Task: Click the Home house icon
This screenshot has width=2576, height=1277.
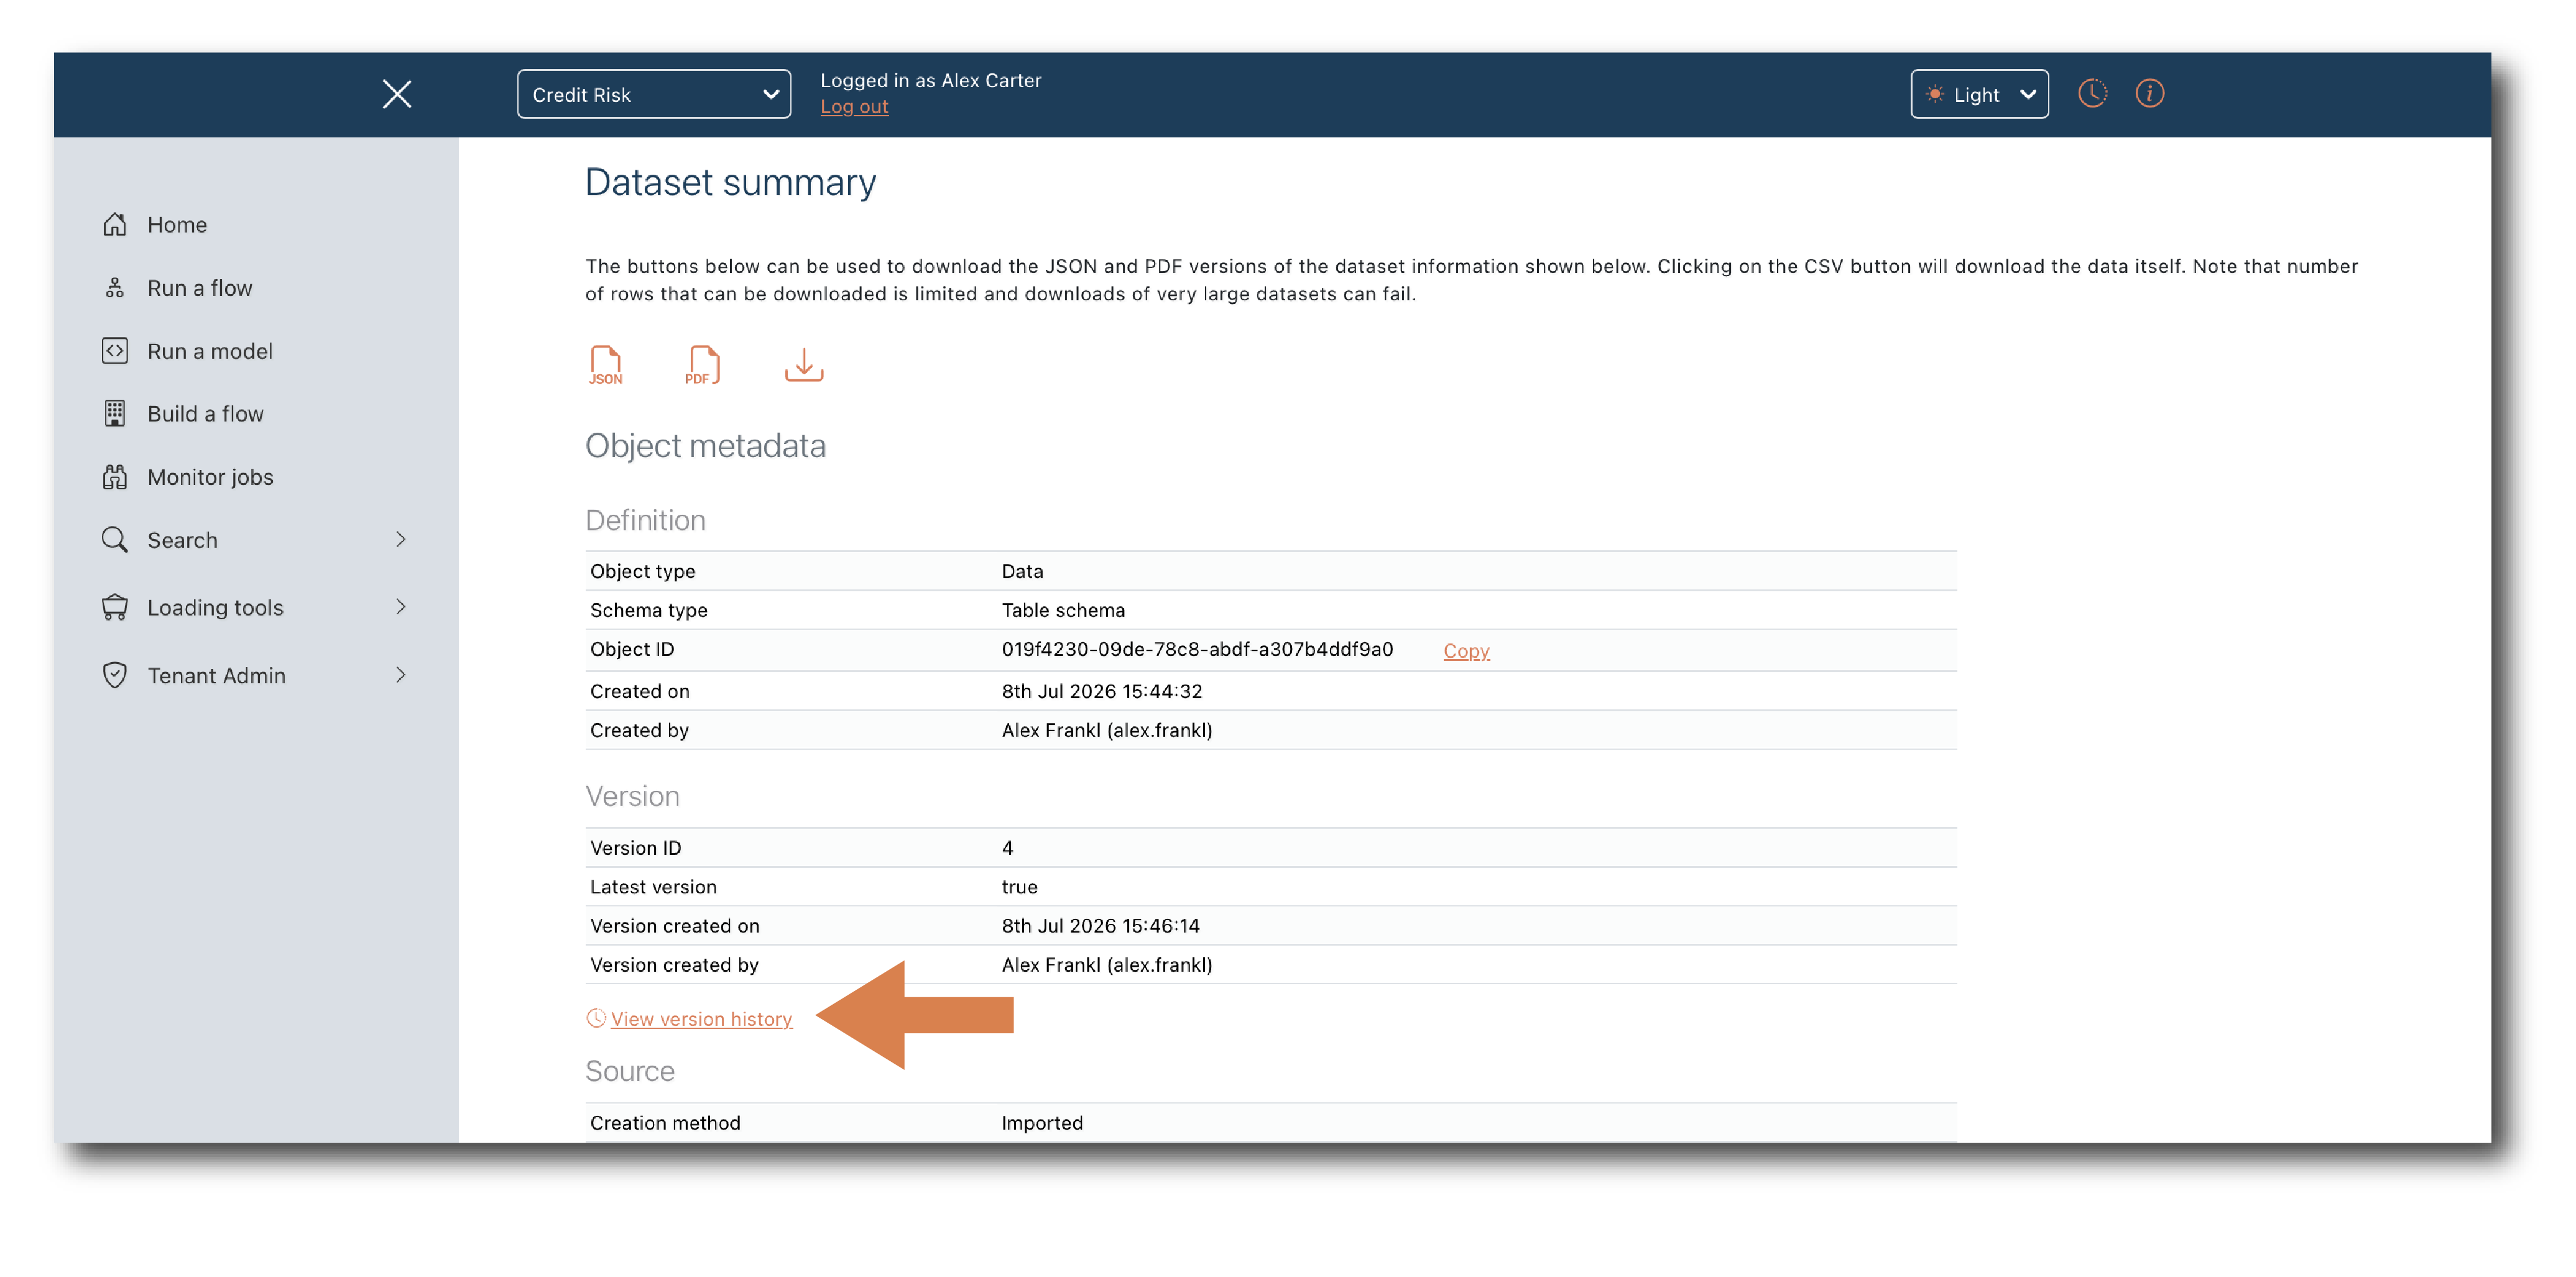Action: (x=115, y=224)
